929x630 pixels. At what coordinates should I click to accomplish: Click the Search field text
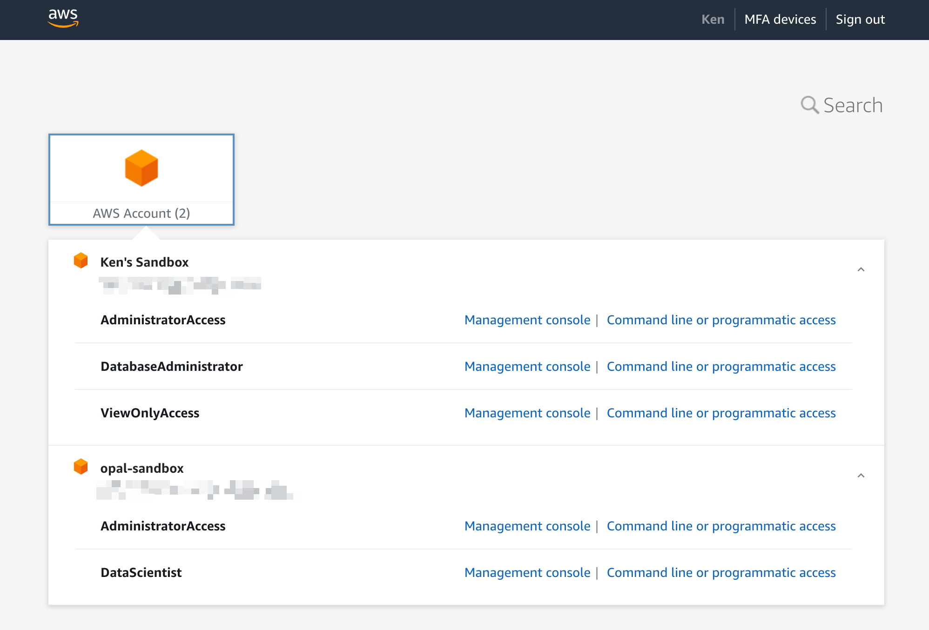853,105
